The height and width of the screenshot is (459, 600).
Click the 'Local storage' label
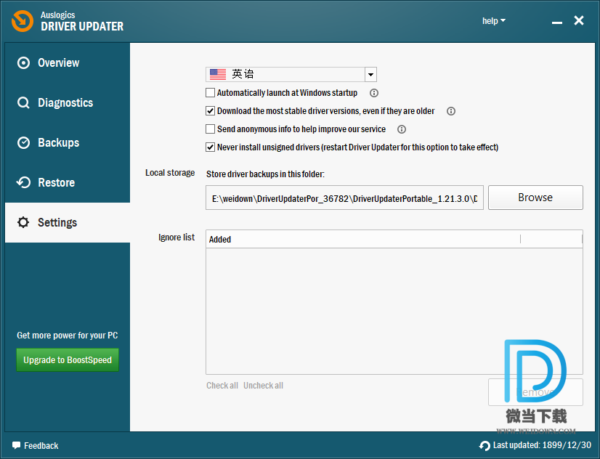pyautogui.click(x=170, y=173)
